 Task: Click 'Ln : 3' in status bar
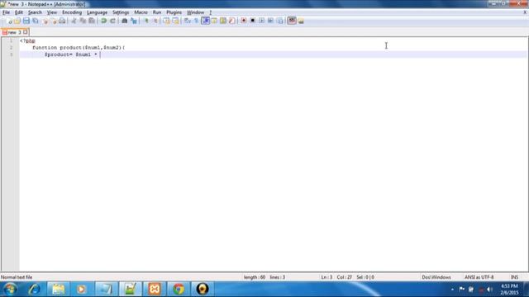326,277
